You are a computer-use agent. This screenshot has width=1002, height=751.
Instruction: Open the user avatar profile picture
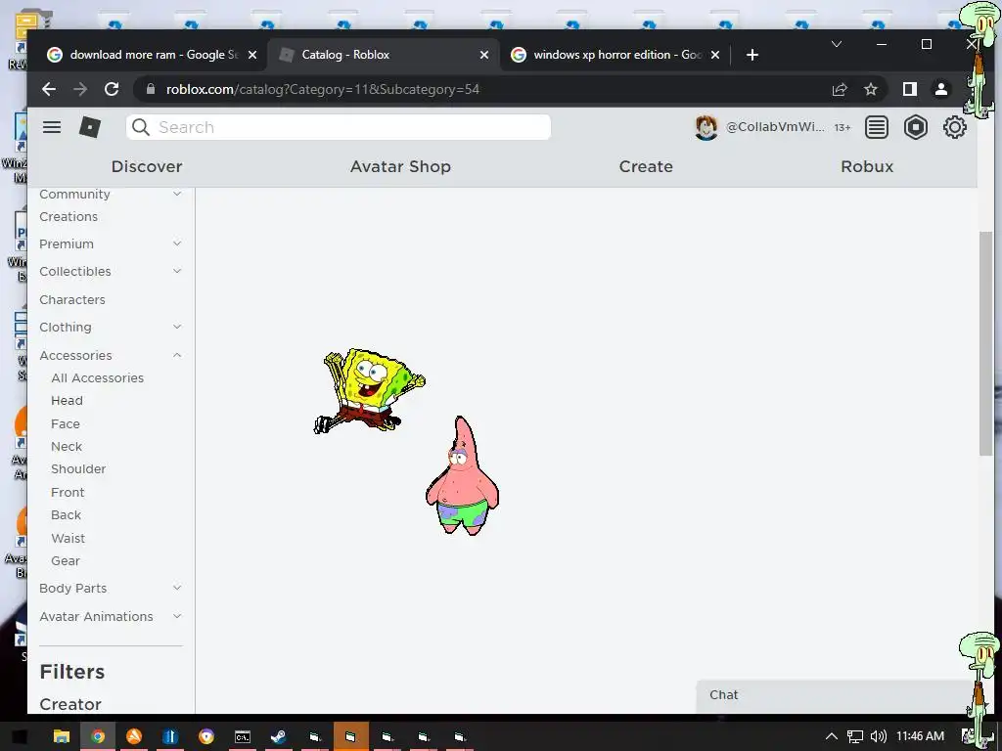click(x=706, y=127)
